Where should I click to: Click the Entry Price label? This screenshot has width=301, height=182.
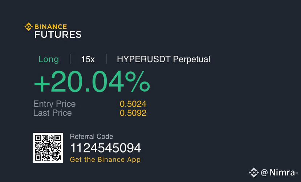pyautogui.click(x=54, y=104)
